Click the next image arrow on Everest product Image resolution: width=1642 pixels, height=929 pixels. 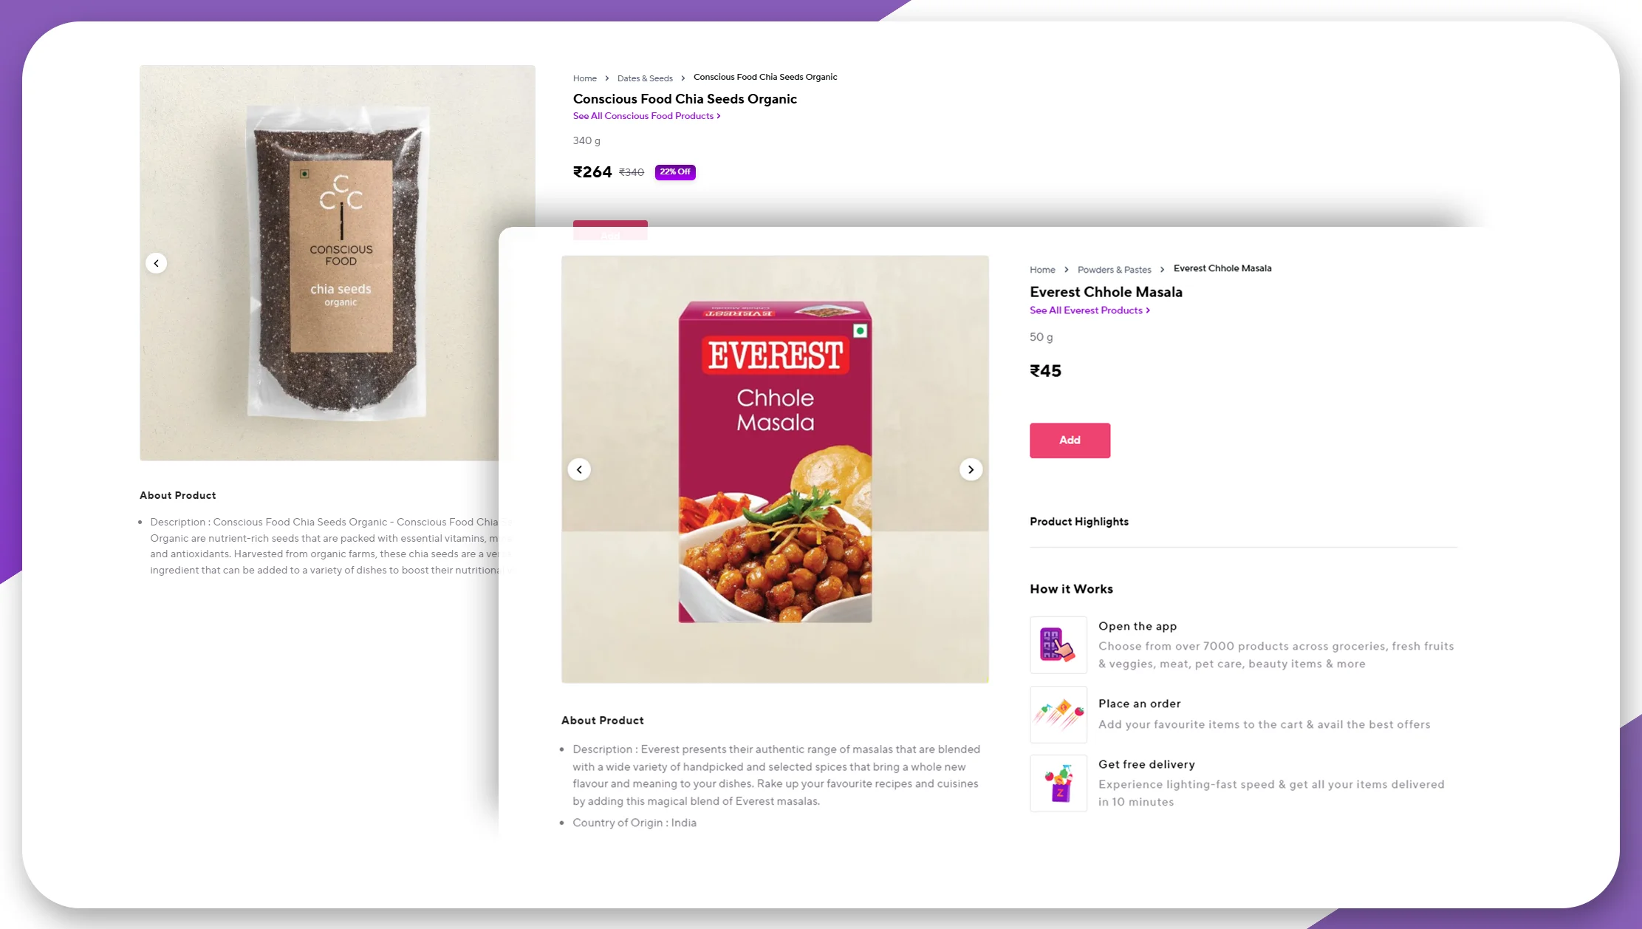(x=970, y=469)
